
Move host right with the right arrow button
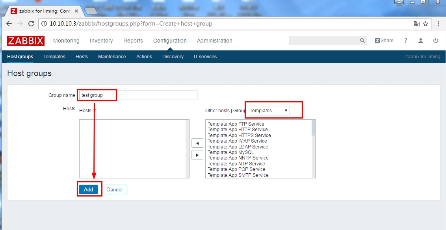[x=197, y=155]
